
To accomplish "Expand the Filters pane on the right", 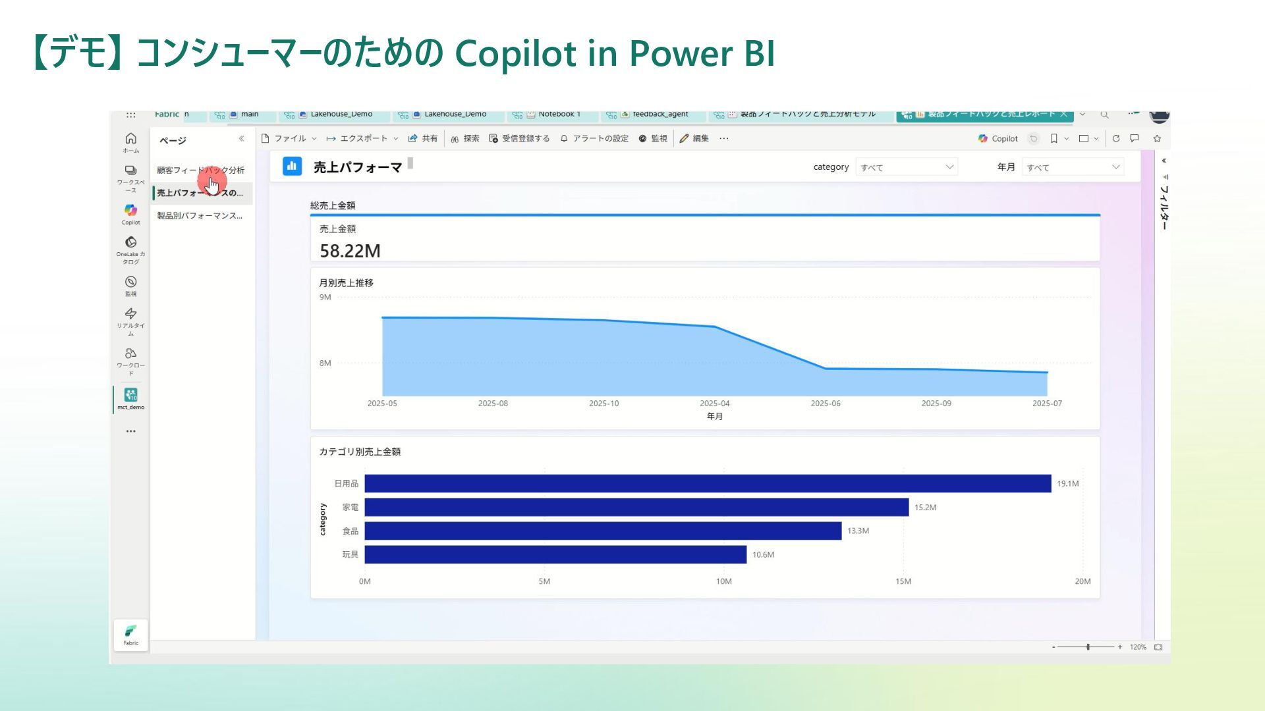I will click(x=1164, y=161).
